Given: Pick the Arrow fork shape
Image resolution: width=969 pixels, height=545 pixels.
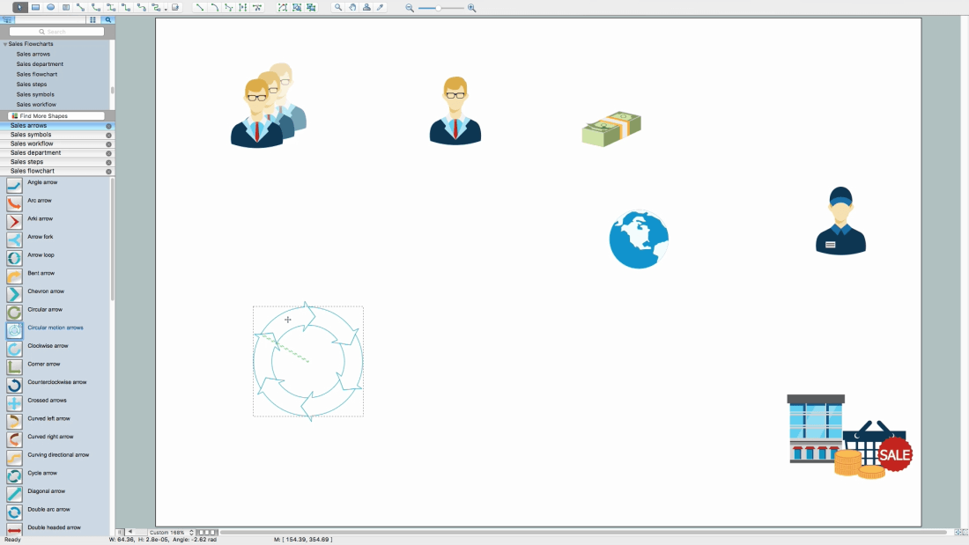Looking at the screenshot, I should coord(14,239).
